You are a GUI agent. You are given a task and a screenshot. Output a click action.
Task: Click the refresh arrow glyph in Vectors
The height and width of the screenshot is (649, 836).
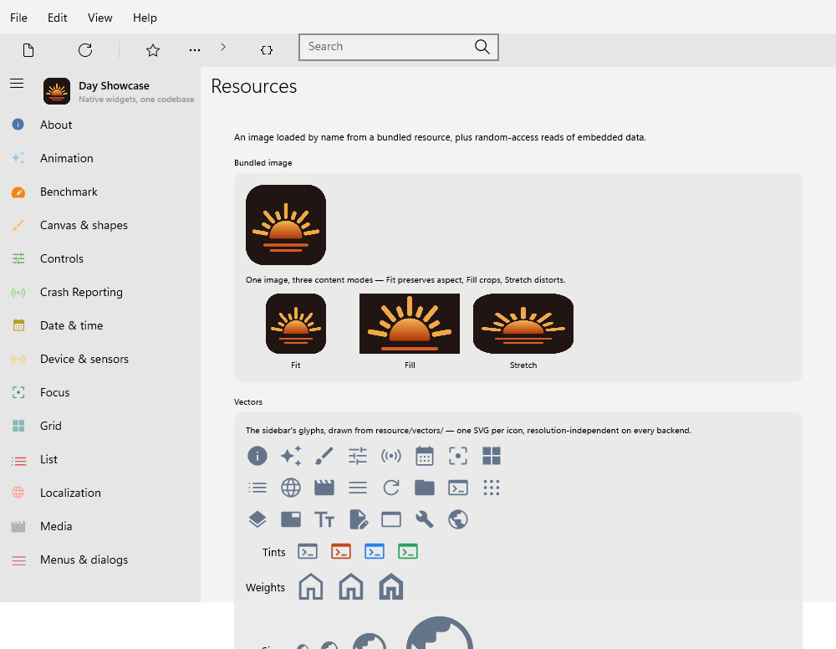(391, 488)
